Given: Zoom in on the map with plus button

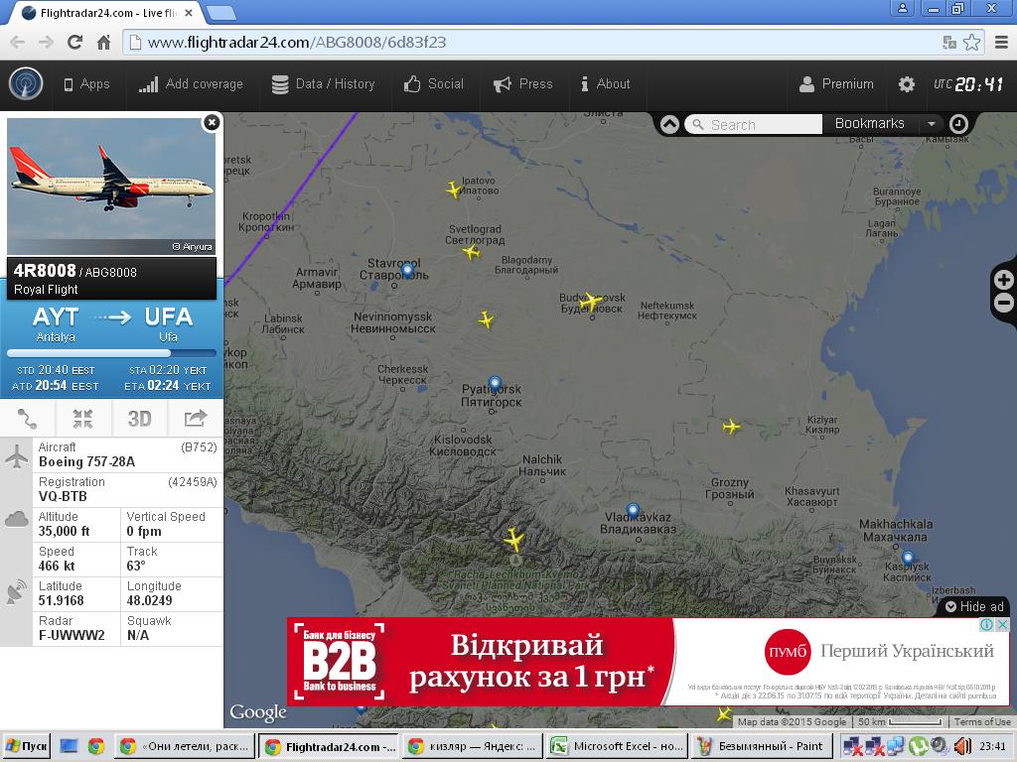Looking at the screenshot, I should coord(1004,280).
